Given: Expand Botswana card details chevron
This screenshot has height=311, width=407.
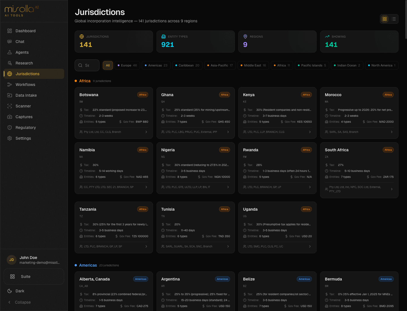Looking at the screenshot, I should click(x=146, y=132).
